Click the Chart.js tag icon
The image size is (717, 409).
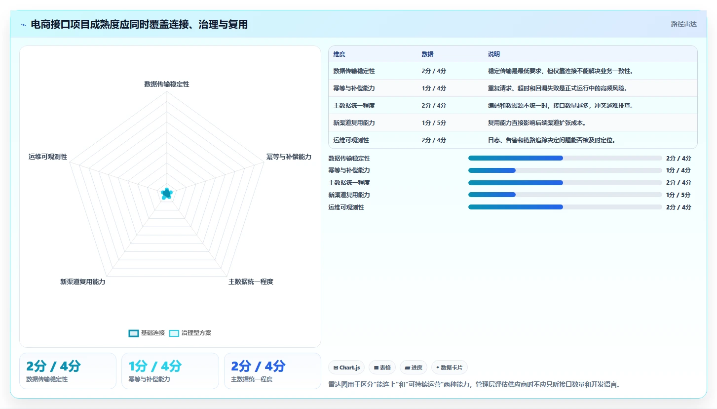coord(336,368)
